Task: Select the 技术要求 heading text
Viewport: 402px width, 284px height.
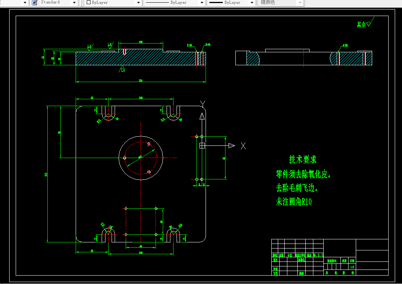Action: click(303, 160)
